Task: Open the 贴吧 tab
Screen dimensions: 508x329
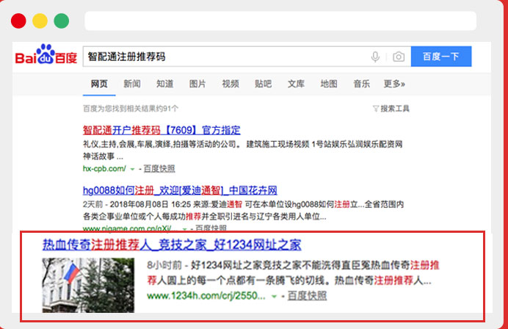Action: [263, 84]
